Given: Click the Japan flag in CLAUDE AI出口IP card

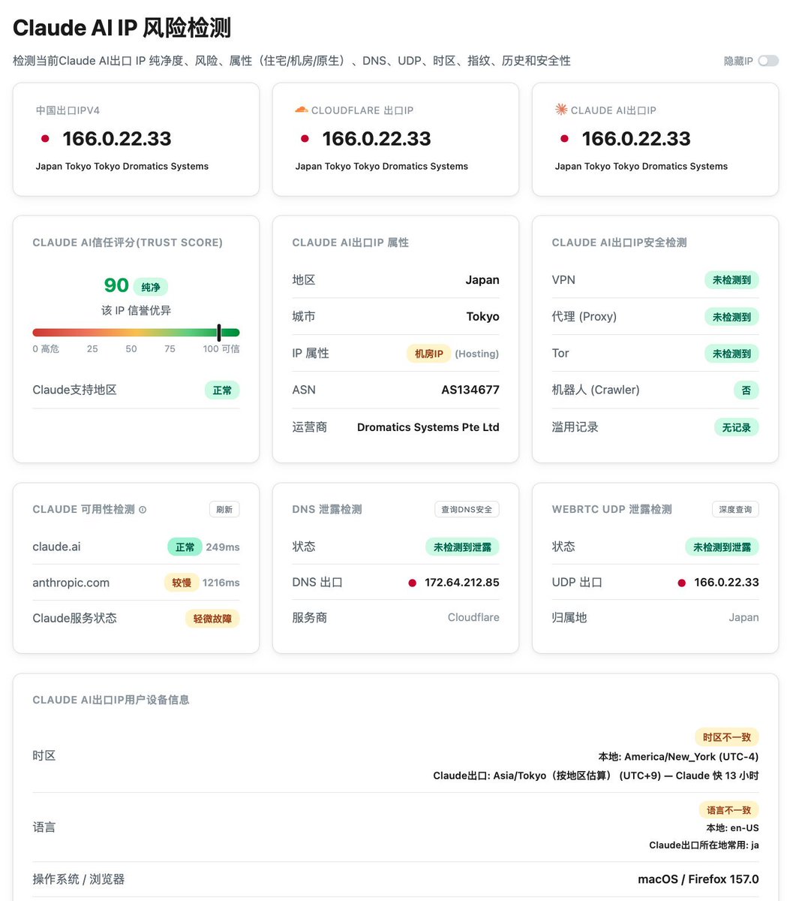Looking at the screenshot, I should 564,139.
